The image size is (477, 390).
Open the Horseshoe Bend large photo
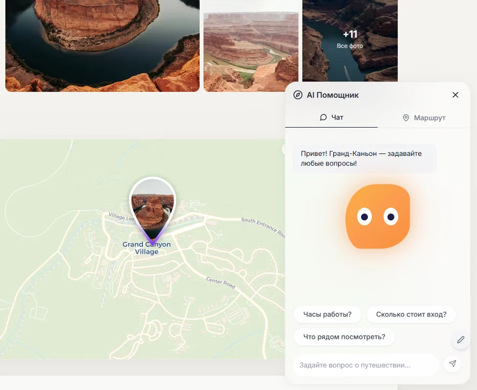pyautogui.click(x=103, y=45)
